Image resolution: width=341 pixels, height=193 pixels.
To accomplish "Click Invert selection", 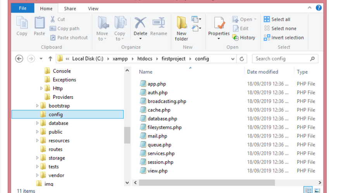I will tap(283, 38).
